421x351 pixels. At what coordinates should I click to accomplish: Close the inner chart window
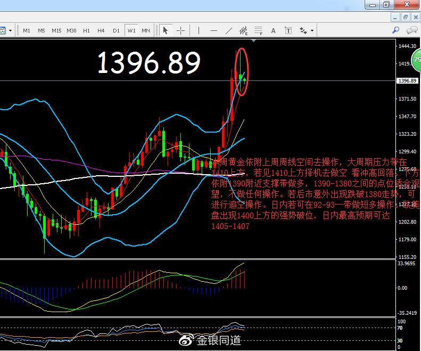416,18
